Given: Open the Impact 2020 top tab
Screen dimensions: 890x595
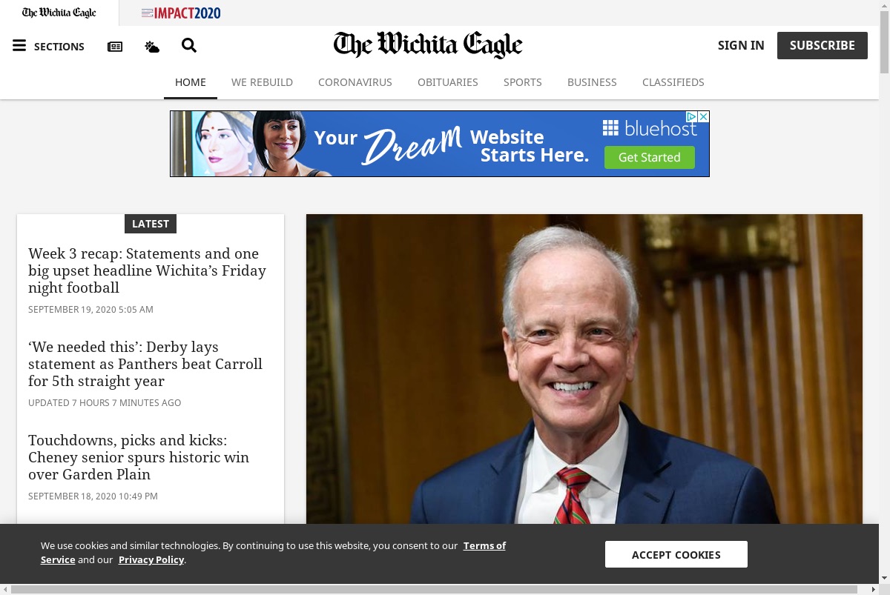Looking at the screenshot, I should (181, 13).
